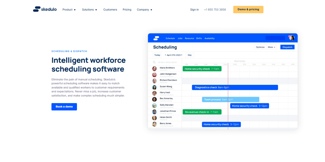Click the Harry hest name
Screen dimensions: 325x162
pyautogui.click(x=165, y=93)
